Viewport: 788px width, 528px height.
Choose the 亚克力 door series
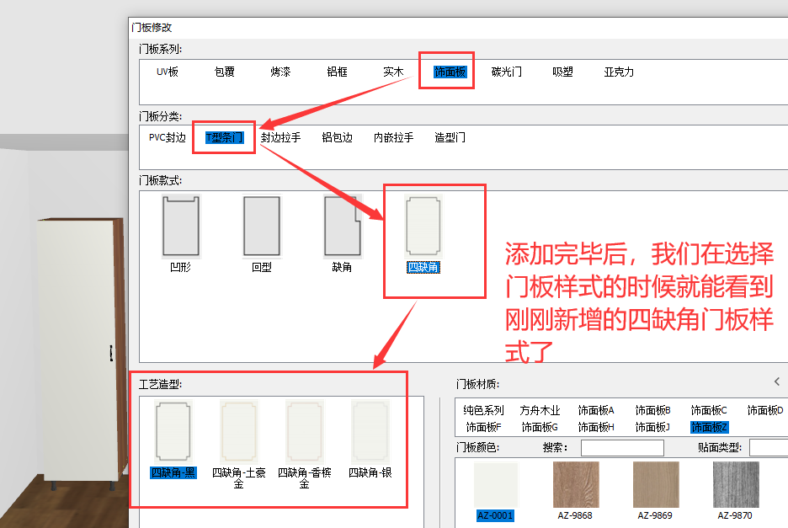(619, 72)
